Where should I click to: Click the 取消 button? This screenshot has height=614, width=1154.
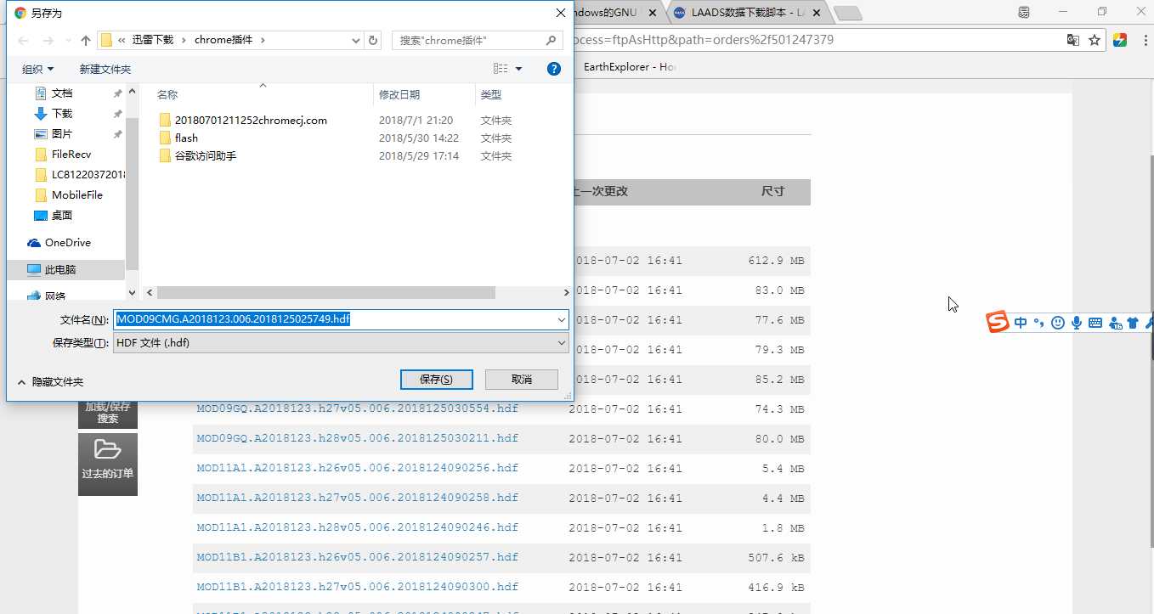click(x=522, y=380)
